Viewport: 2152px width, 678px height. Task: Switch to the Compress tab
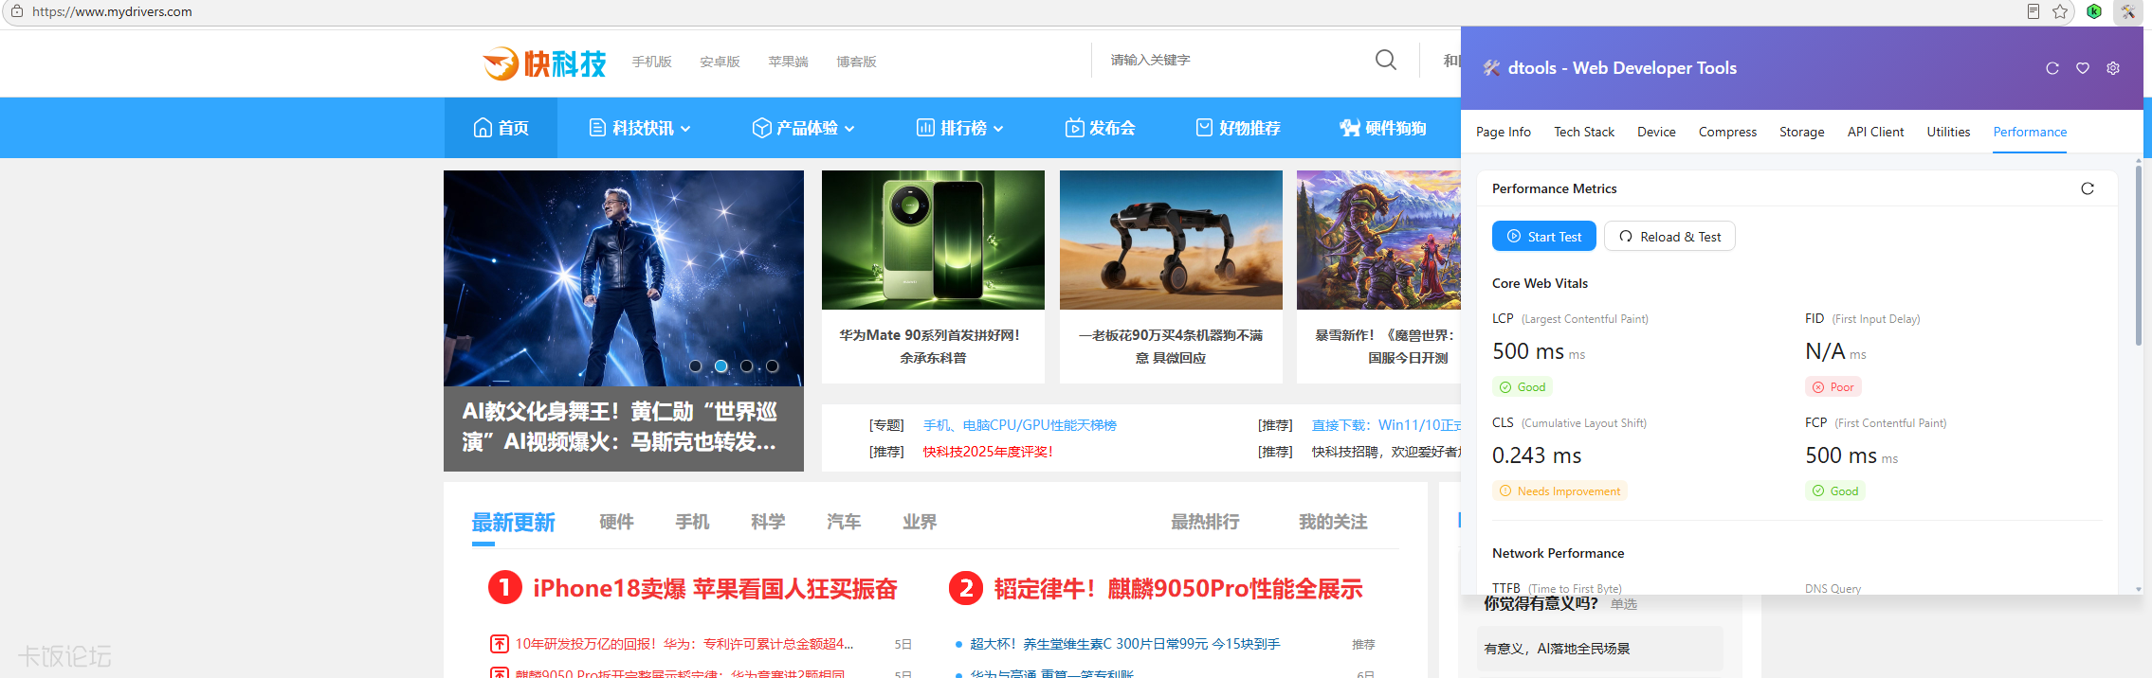(x=1727, y=132)
